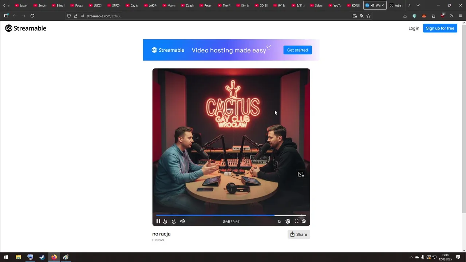
Task: Switch to the 'Japan' tab
Action: pos(21,5)
